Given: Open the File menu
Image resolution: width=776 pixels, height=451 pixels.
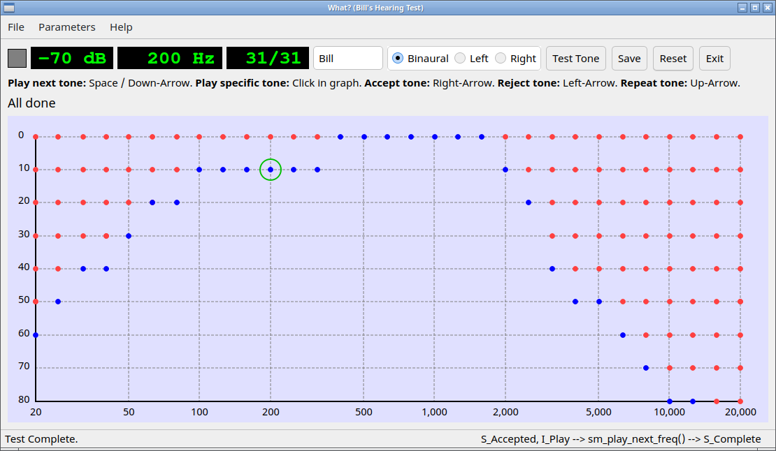Looking at the screenshot, I should coord(16,27).
